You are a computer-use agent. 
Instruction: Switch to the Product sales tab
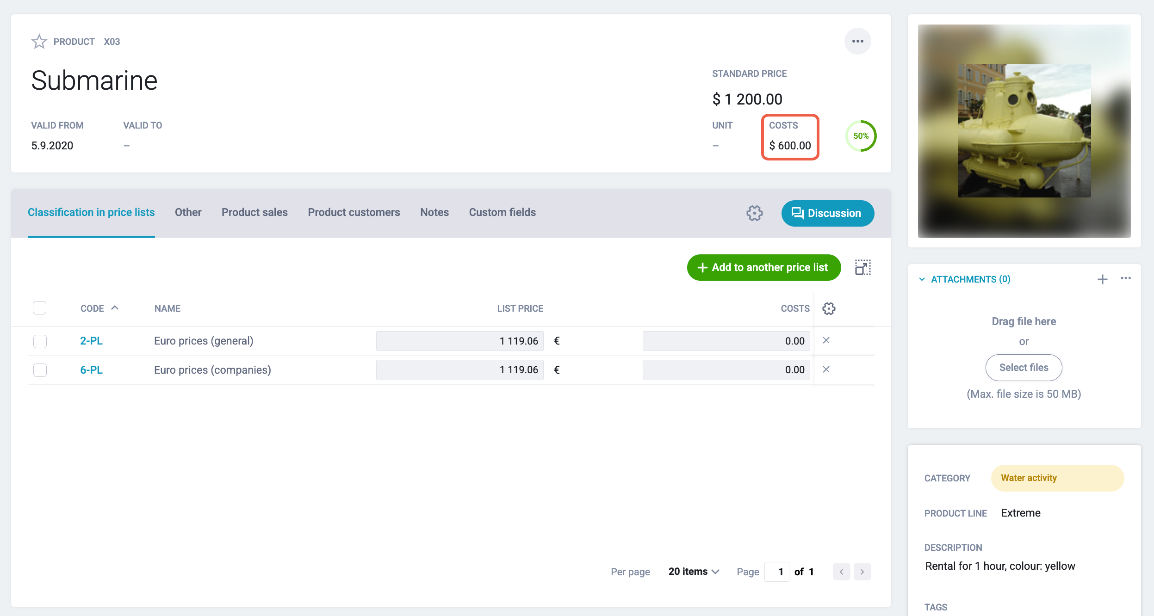click(254, 212)
